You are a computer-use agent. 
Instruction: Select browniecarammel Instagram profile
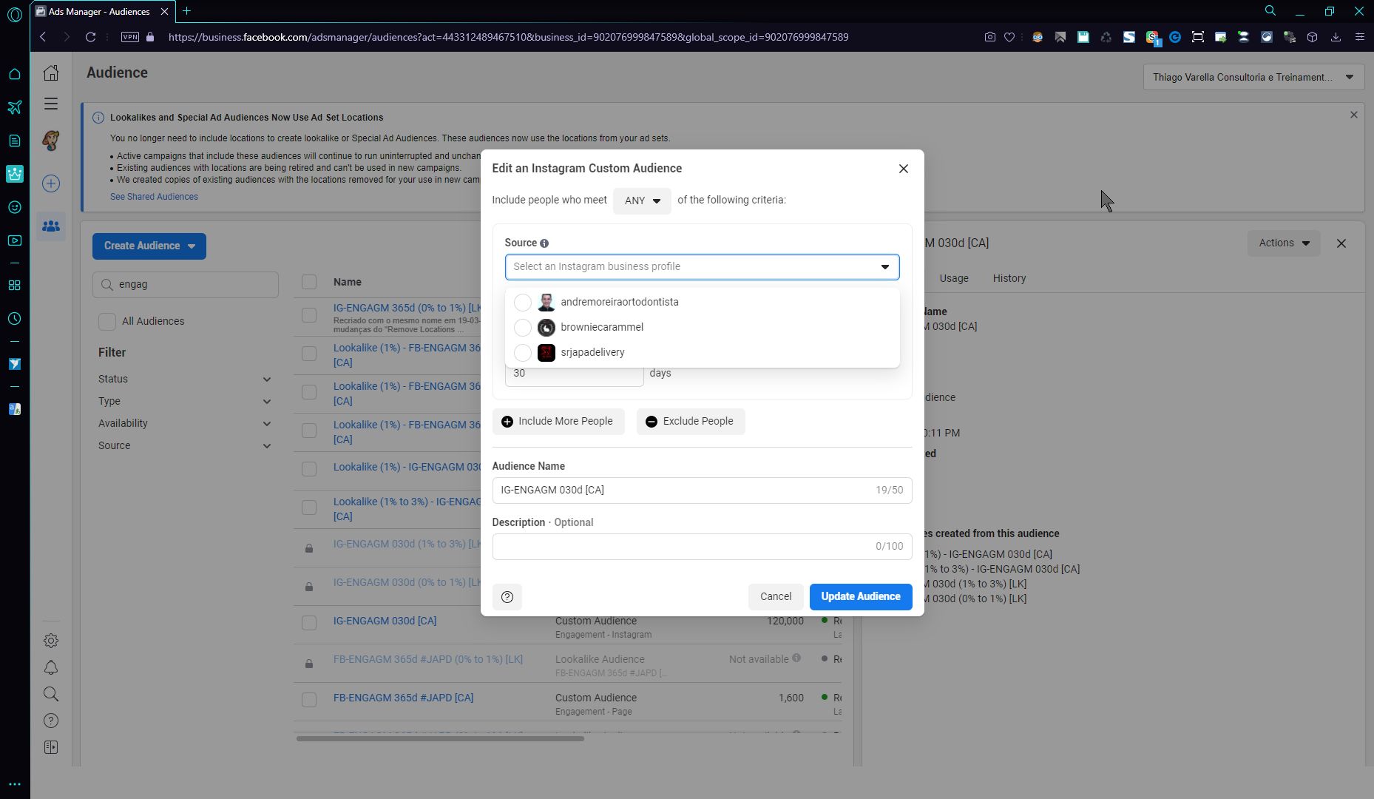(x=601, y=328)
